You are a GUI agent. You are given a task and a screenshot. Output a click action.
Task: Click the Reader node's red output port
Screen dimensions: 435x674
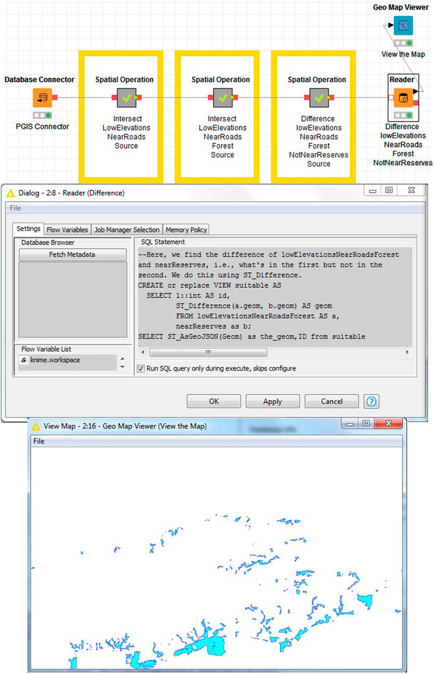[x=415, y=103]
